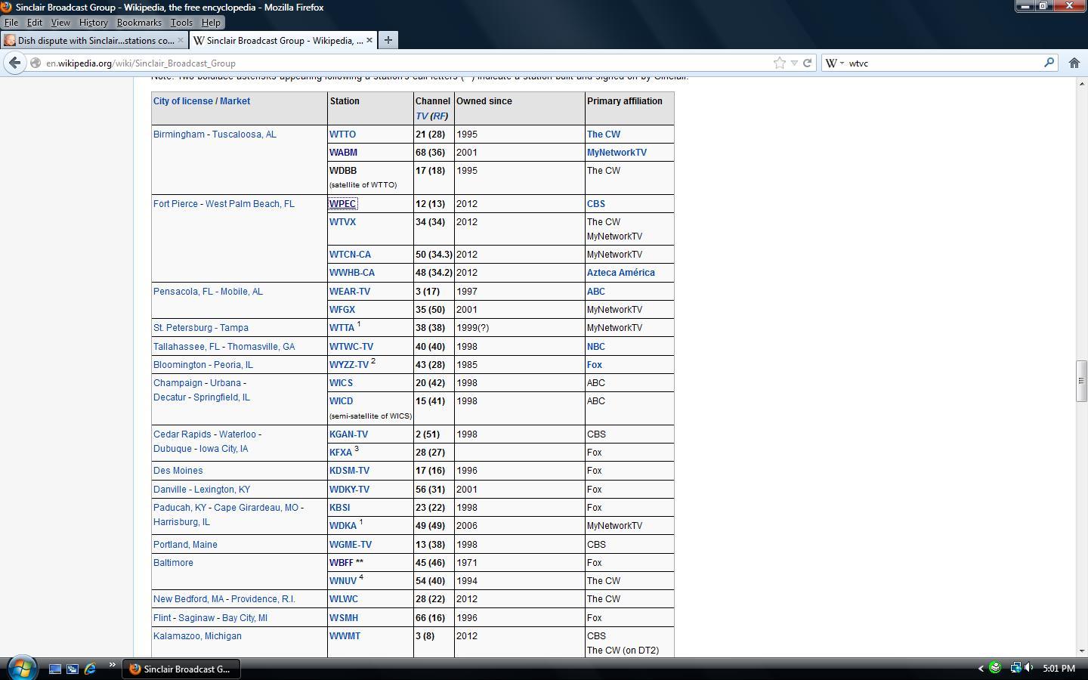Open the WPEC station link
This screenshot has width=1088, height=680.
[x=342, y=204]
